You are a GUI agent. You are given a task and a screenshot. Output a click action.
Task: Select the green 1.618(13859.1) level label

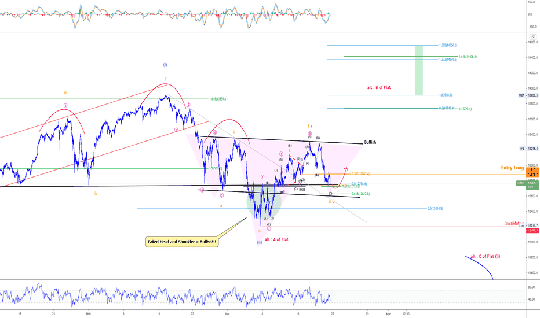218,99
